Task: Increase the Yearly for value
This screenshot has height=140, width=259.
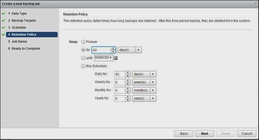Action: coord(128,97)
